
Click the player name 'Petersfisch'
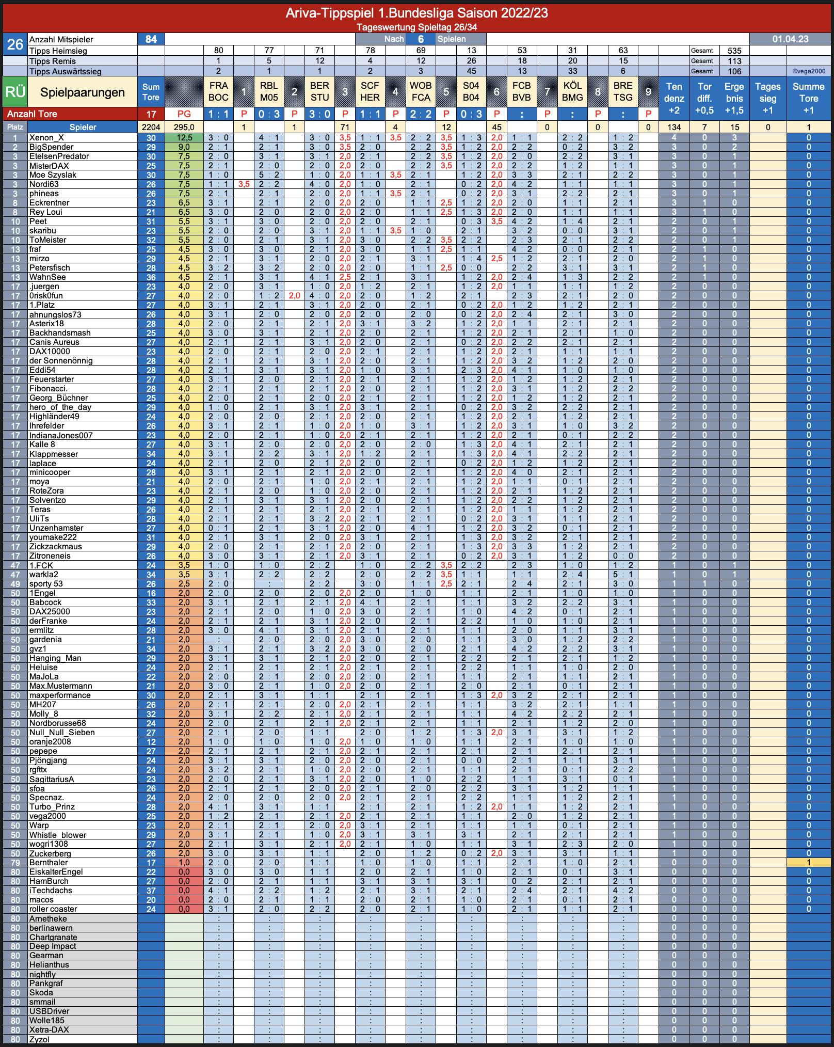pos(50,268)
